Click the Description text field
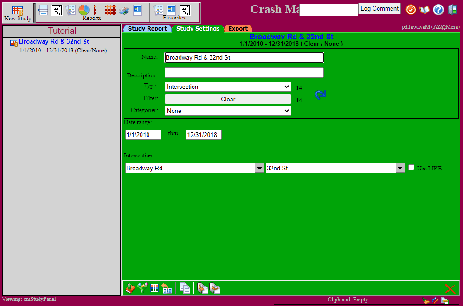463x306 pixels. pyautogui.click(x=244, y=73)
